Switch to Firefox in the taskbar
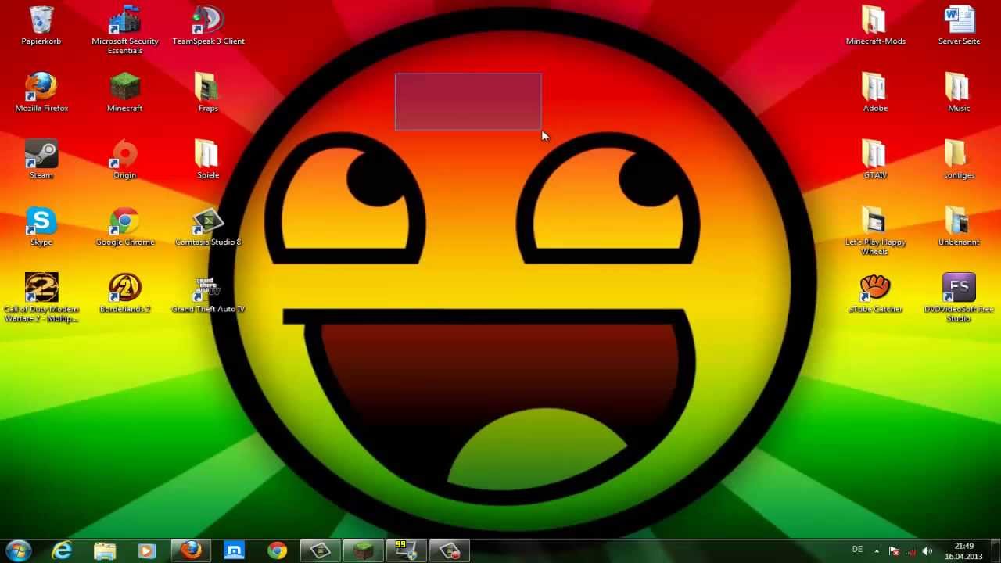 (x=191, y=550)
